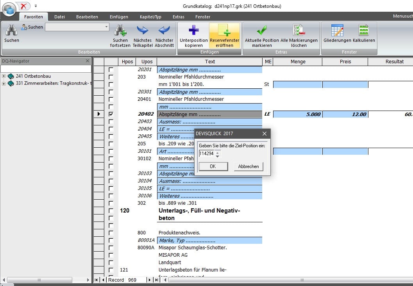Open the Fenster tab
This screenshot has width=413, height=286.
[203, 17]
